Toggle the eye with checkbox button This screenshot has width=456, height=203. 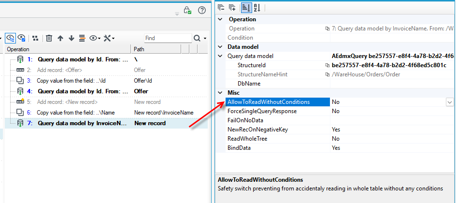point(21,38)
